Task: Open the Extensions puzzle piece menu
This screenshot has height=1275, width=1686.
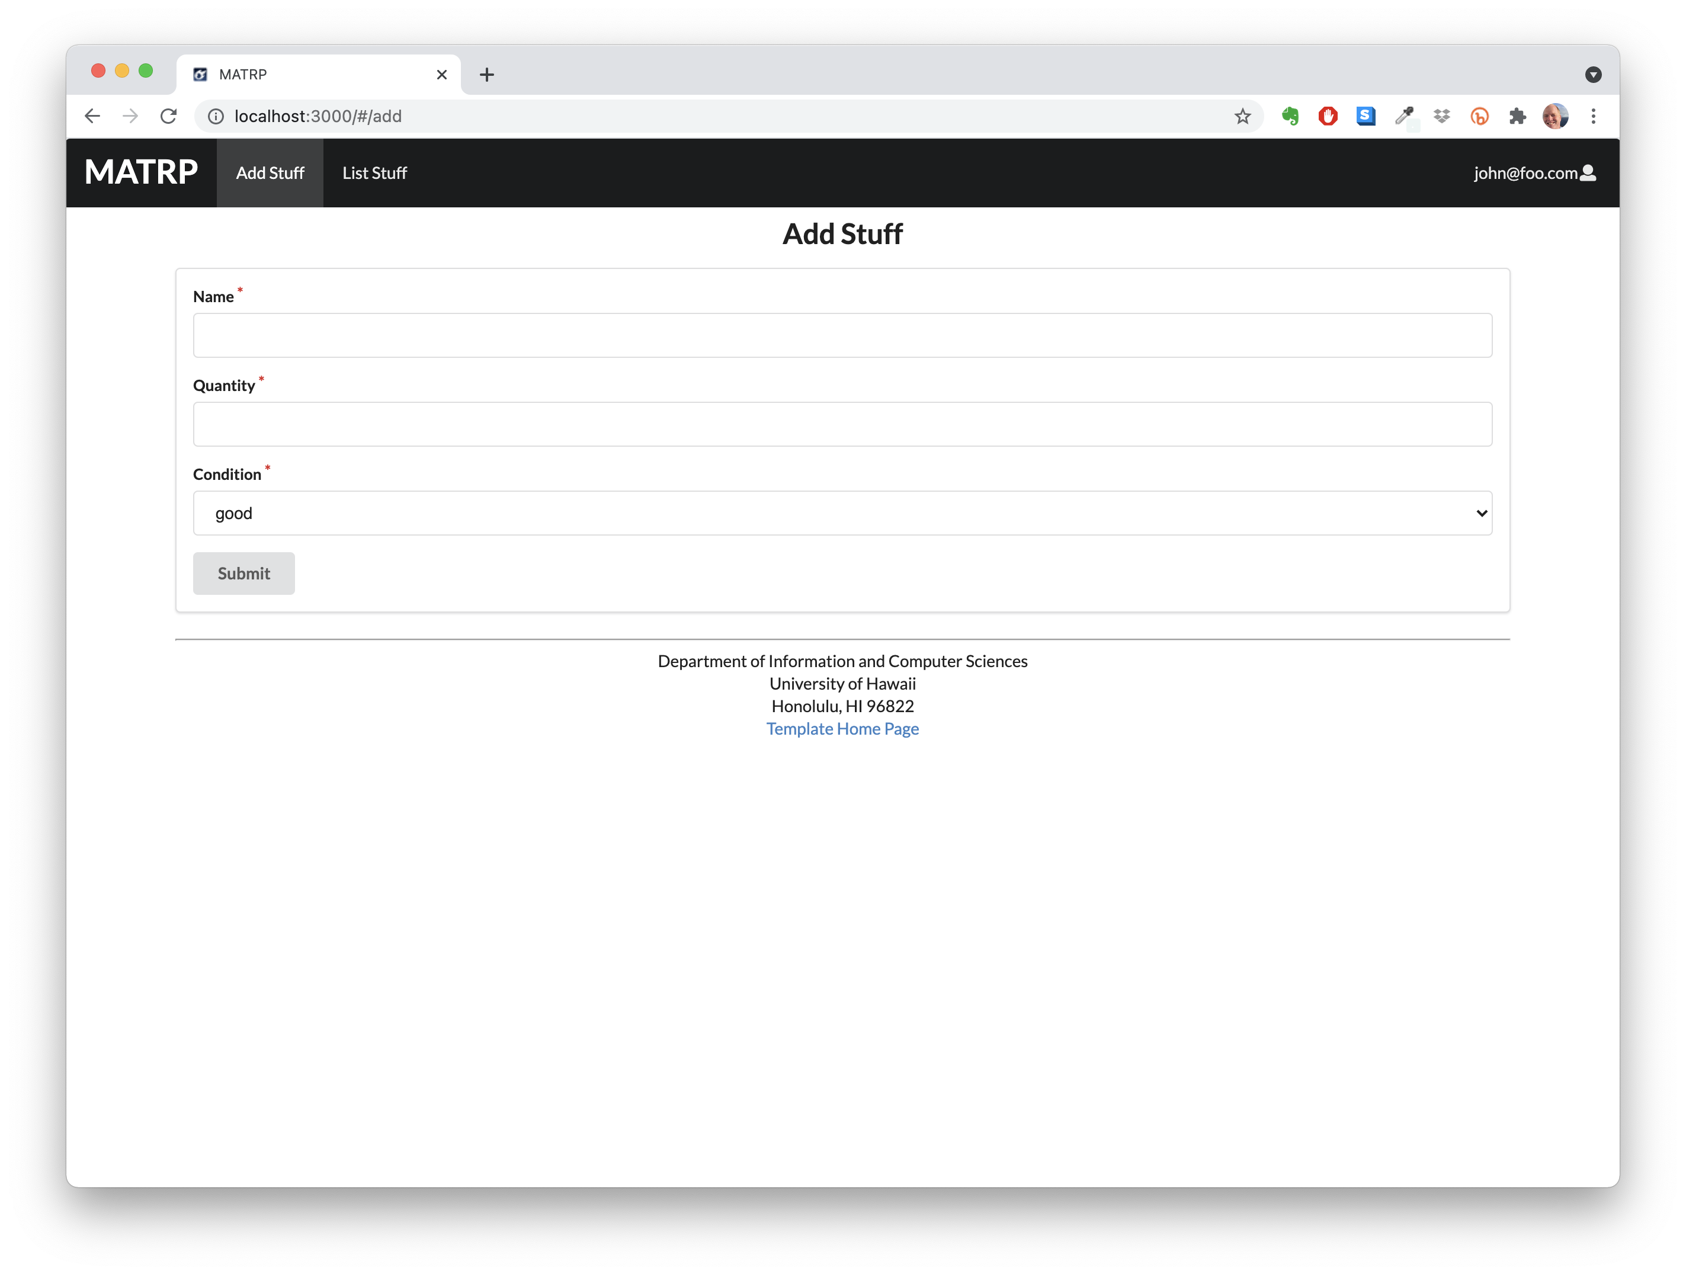Action: (x=1517, y=116)
